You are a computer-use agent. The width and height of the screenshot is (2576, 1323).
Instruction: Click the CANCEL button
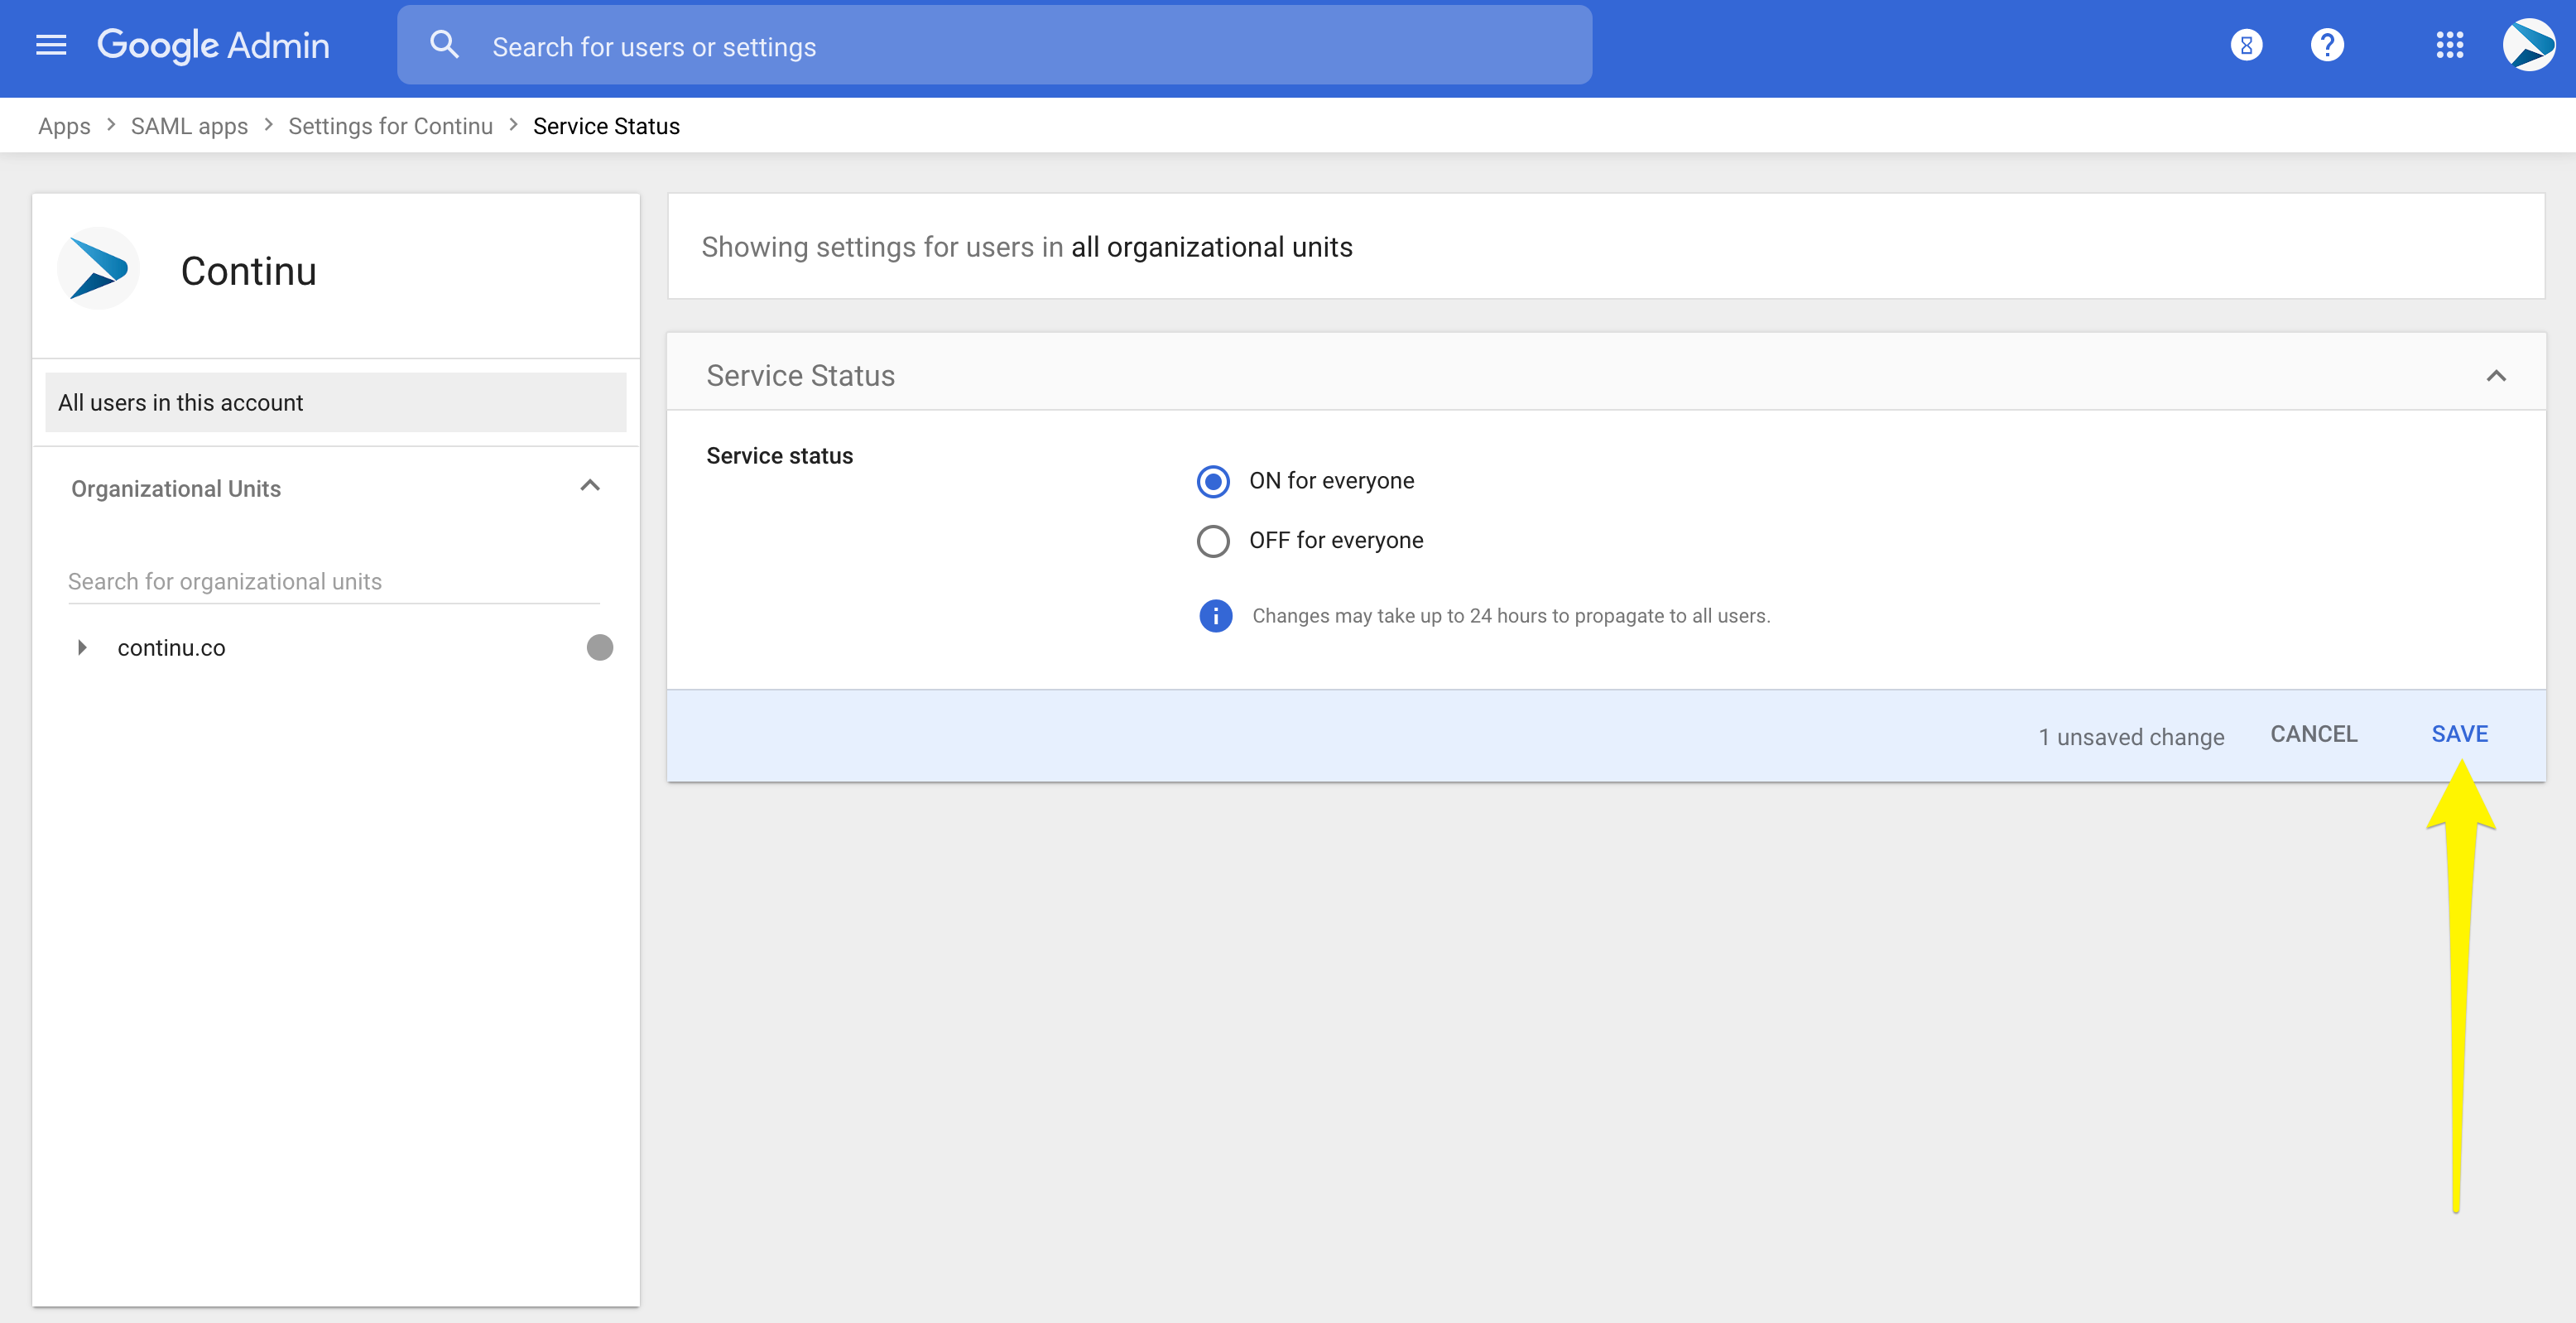[x=2313, y=734]
